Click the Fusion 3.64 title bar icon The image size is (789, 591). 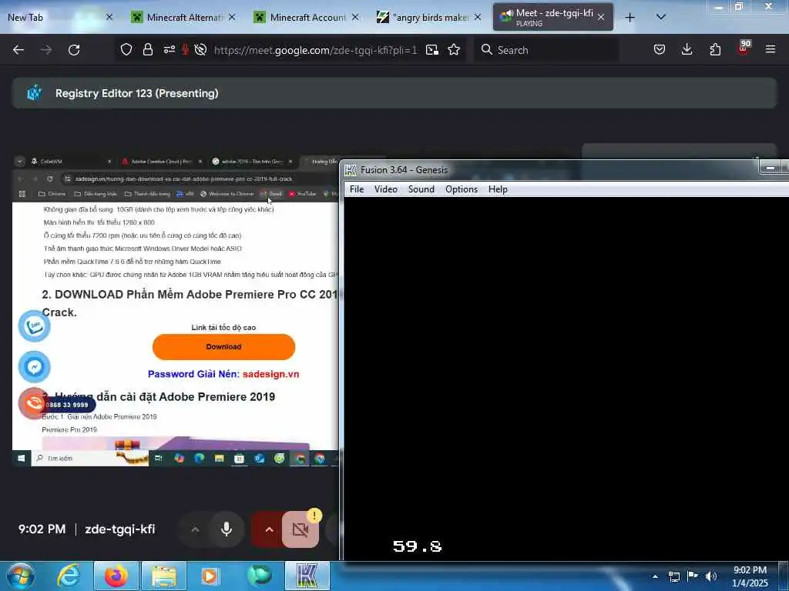pos(351,170)
